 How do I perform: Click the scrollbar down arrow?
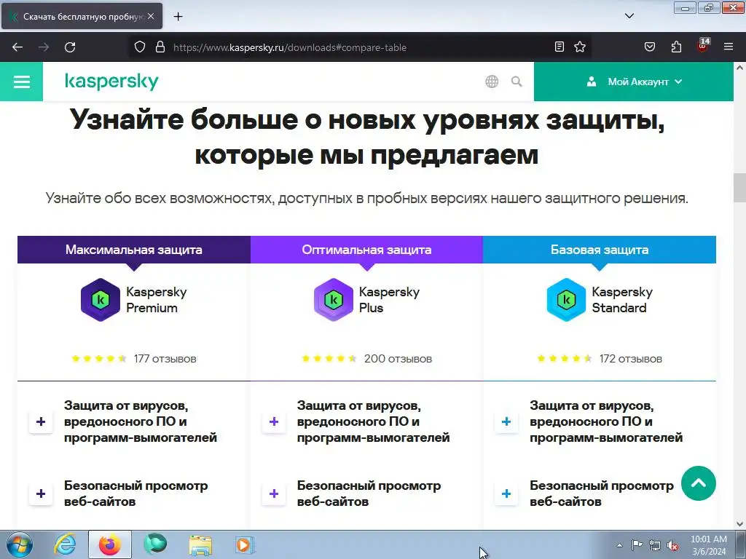(x=740, y=524)
